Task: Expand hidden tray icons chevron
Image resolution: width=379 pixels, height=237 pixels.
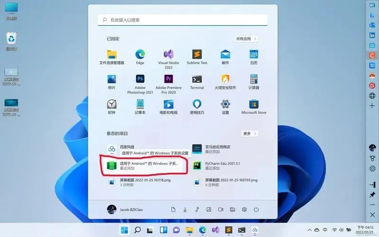Action: [x=310, y=230]
